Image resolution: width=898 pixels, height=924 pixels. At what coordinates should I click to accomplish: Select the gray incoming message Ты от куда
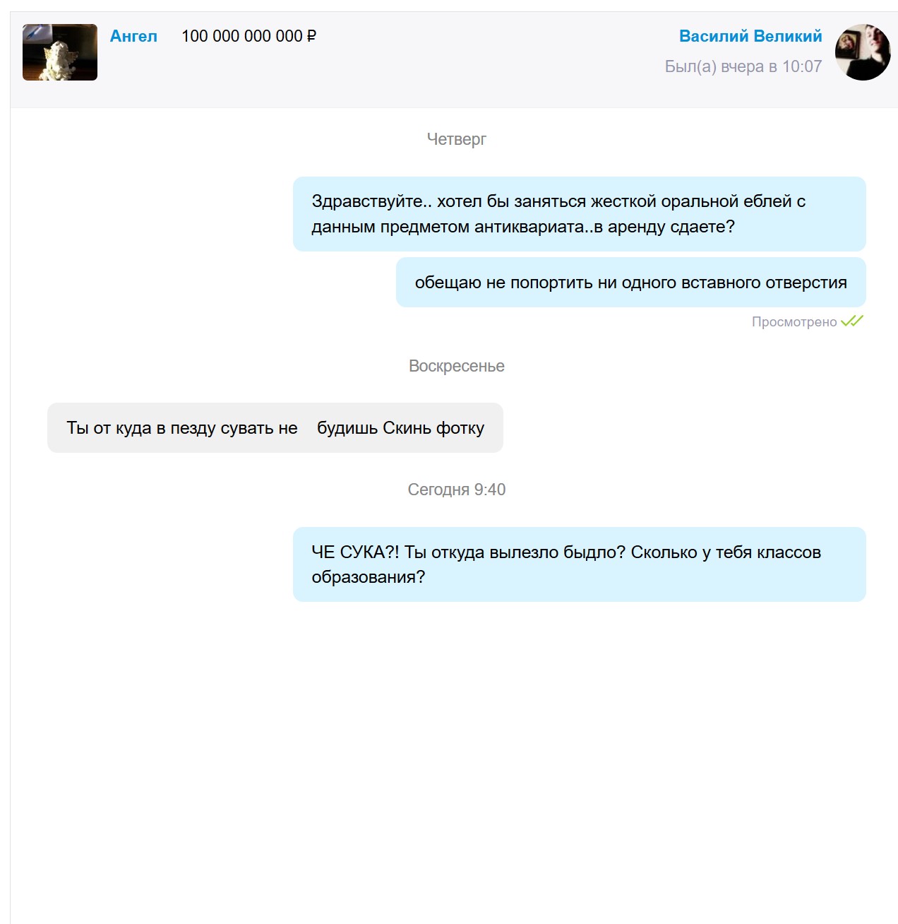[275, 428]
